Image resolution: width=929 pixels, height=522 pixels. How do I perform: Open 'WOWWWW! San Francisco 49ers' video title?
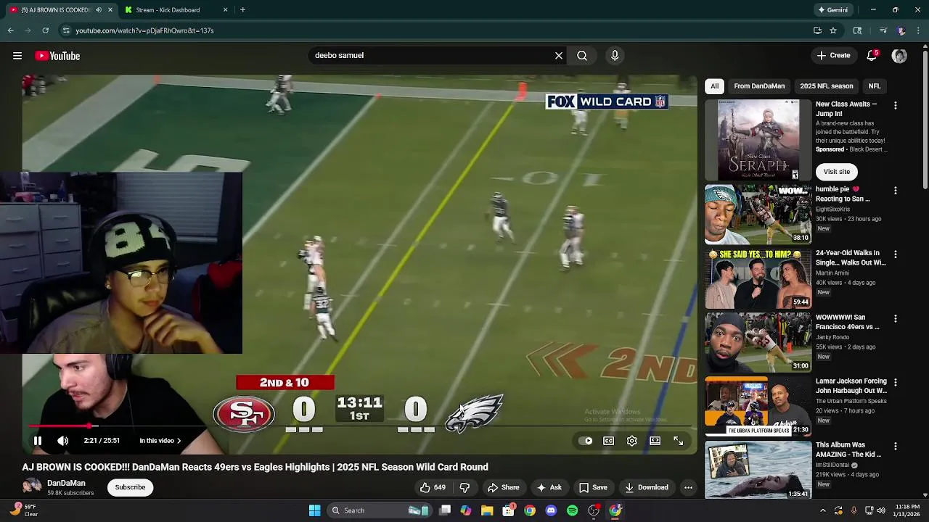tap(847, 322)
